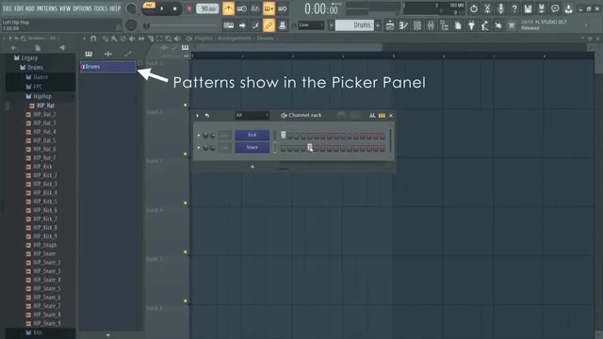Screen dimensions: 603x339
Task: Toggle typing keyboard to piano
Action: (x=228, y=25)
